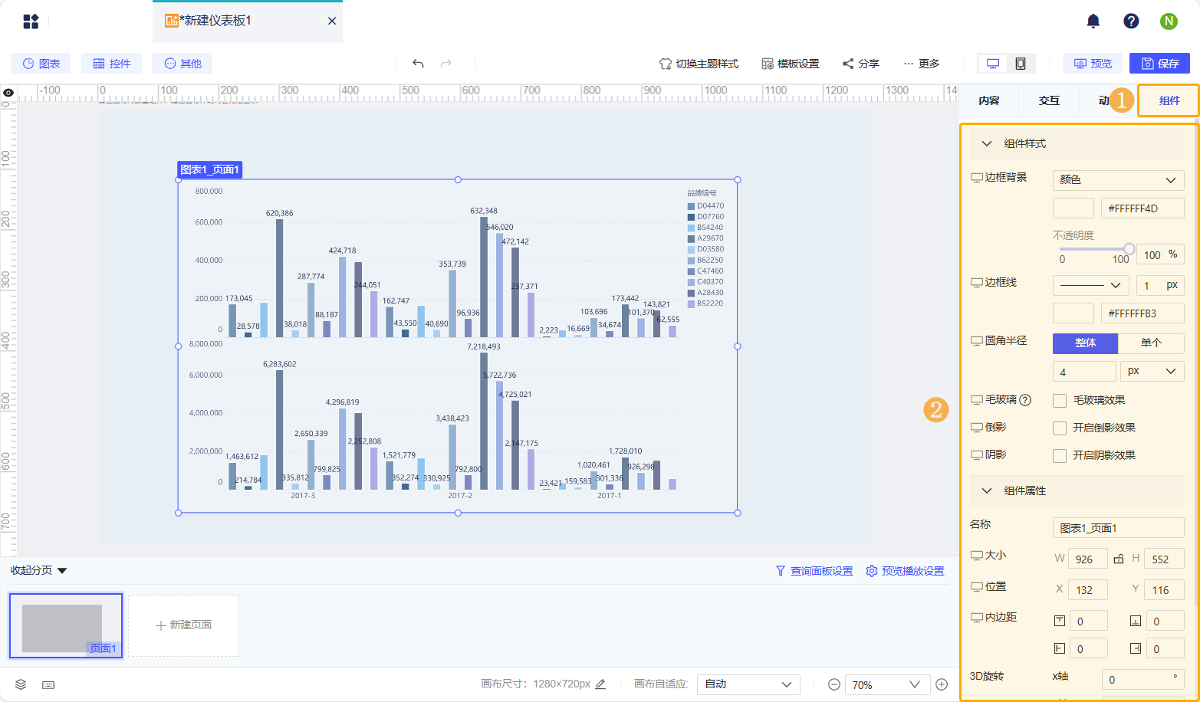Open the keyboard shortcuts icon

(x=48, y=684)
